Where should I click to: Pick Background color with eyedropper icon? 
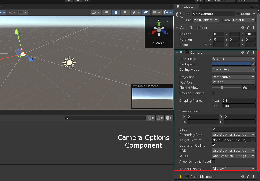tap(253, 64)
